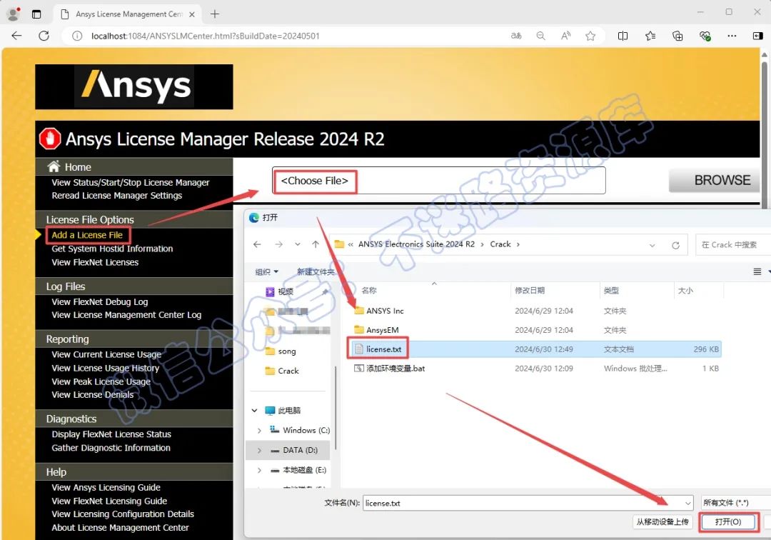Go back in the file dialog

pos(257,244)
